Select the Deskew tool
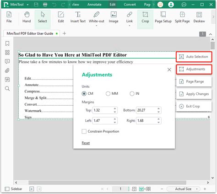 199,17
